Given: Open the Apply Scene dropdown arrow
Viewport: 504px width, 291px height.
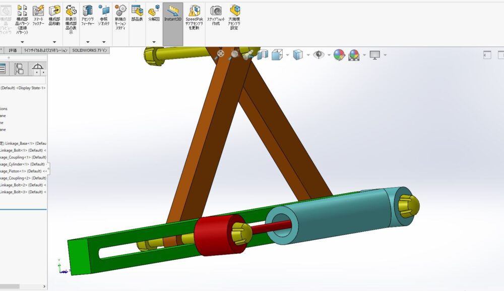Looking at the screenshot, I should tap(364, 55).
